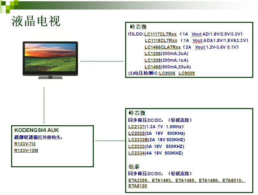Image resolution: width=258 pixels, height=195 pixels.
Task: Open the LC1118CLTRxx link
Action: point(161,40)
